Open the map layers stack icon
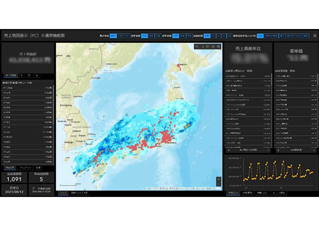Viewport: 319px width, 226px height. [x=213, y=47]
